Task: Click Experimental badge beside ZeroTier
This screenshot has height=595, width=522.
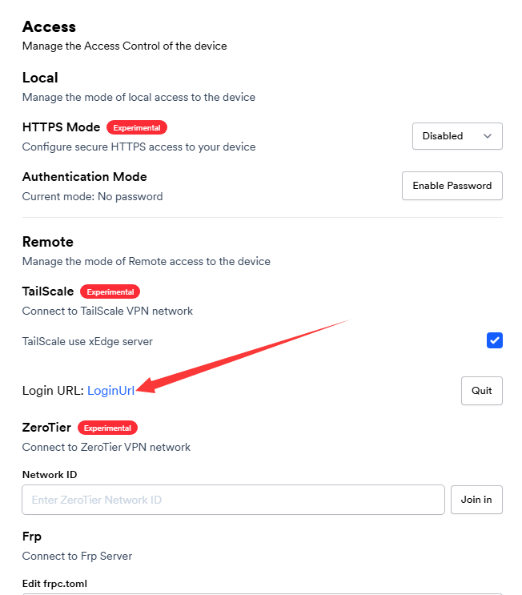Action: tap(107, 428)
